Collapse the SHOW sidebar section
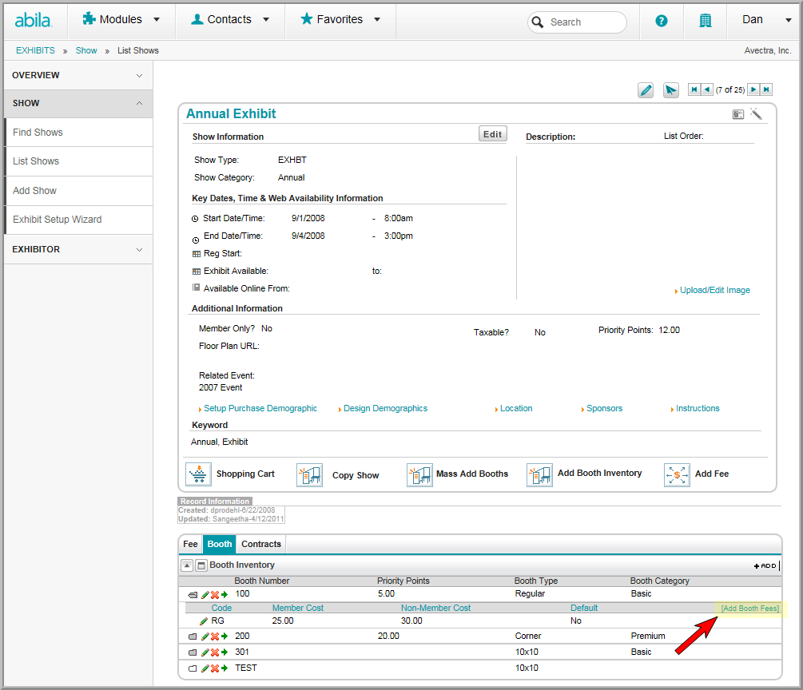 coord(78,103)
